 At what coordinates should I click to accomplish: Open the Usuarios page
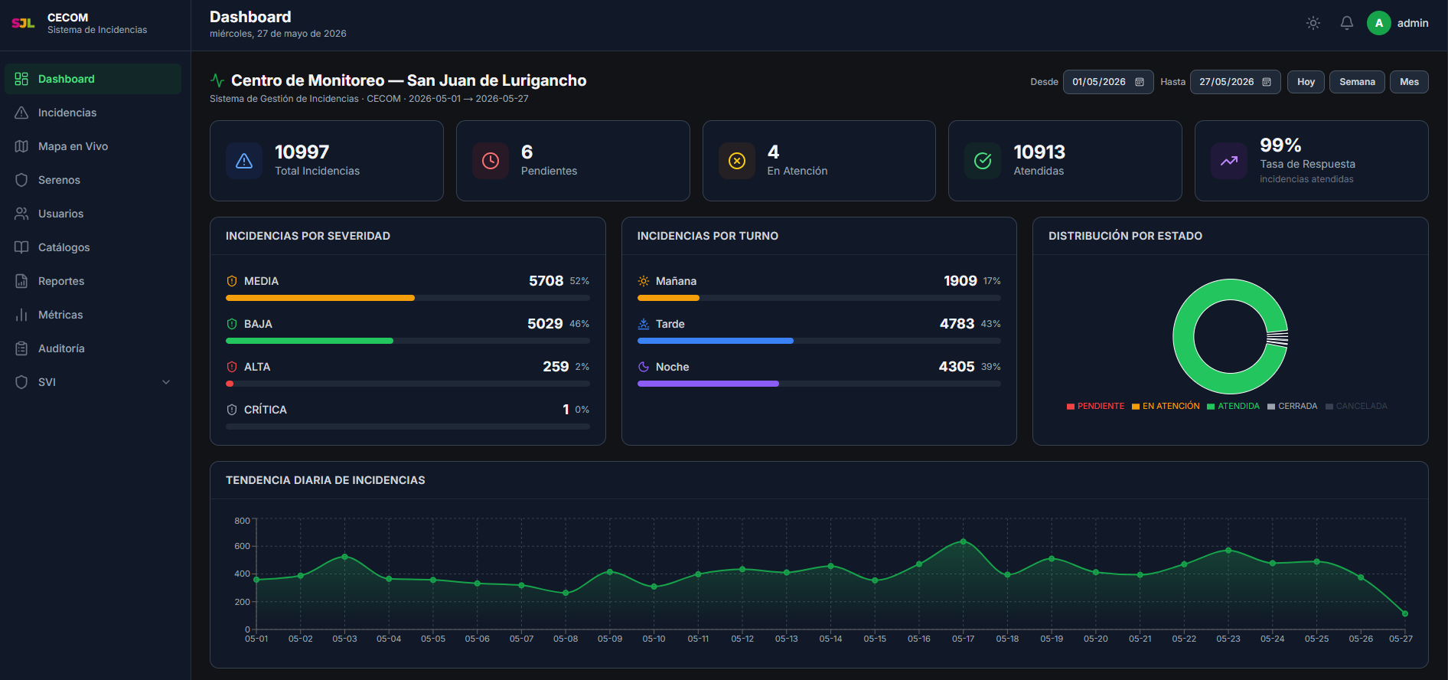click(93, 214)
